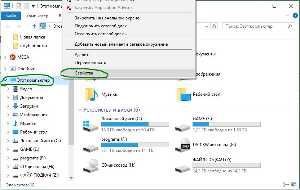The height and width of the screenshot is (190, 300).
Task: Select ФАЙЛ ПОДКАЧ (Z:) drive in main pane
Action: pyautogui.click(x=218, y=166)
